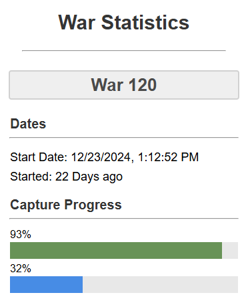Click the word Progress in the heading
This screenshot has width=248, height=305.
tap(93, 205)
